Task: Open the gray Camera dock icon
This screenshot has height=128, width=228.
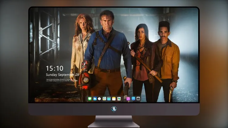Action: 138,99
